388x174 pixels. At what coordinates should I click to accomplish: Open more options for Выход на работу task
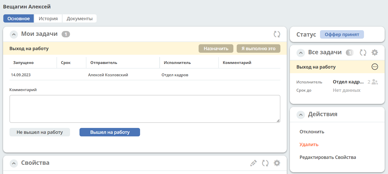pyautogui.click(x=375, y=67)
